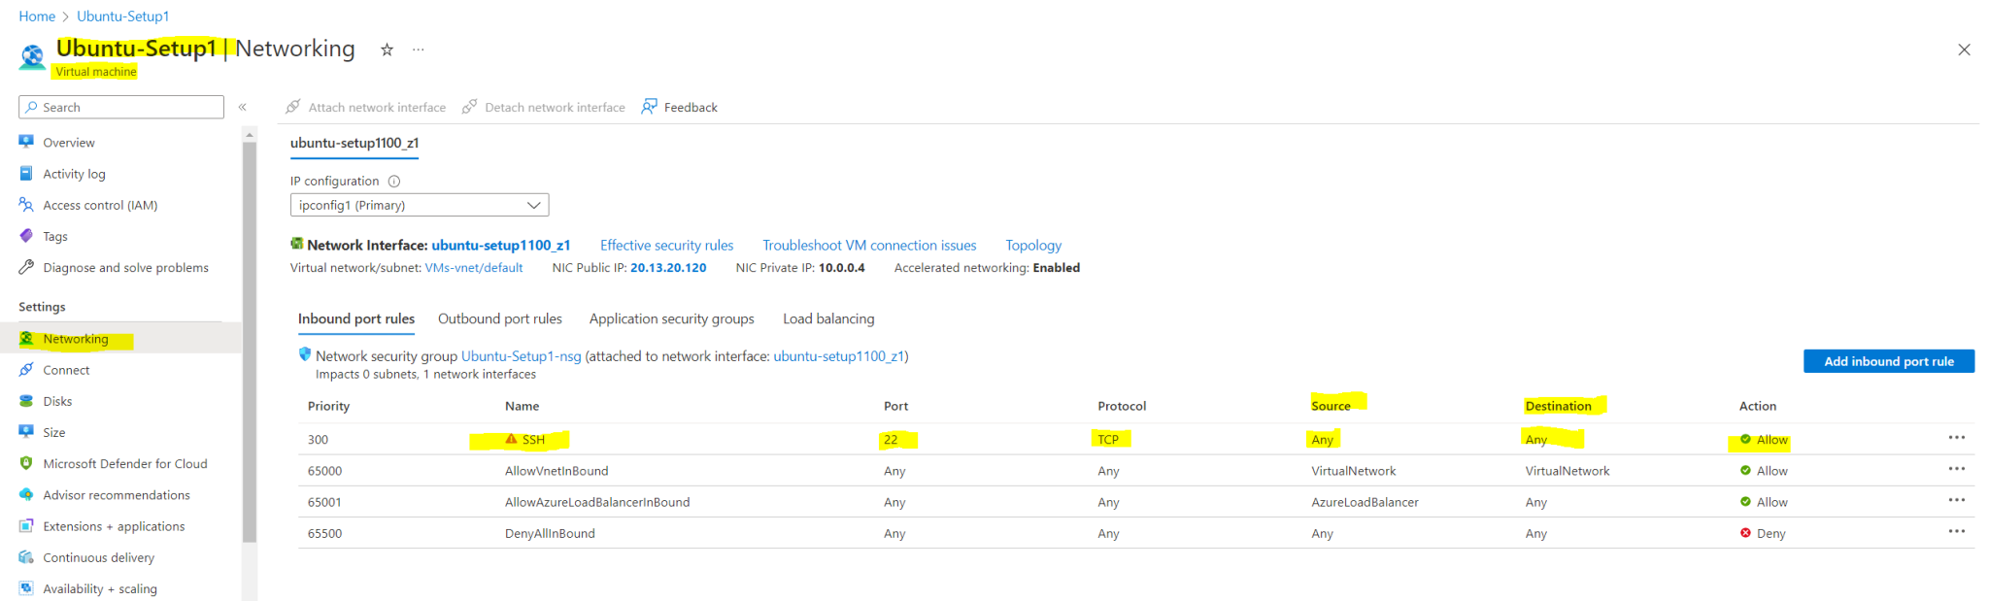Open the Effective security rules link
This screenshot has width=1989, height=601.
666,246
